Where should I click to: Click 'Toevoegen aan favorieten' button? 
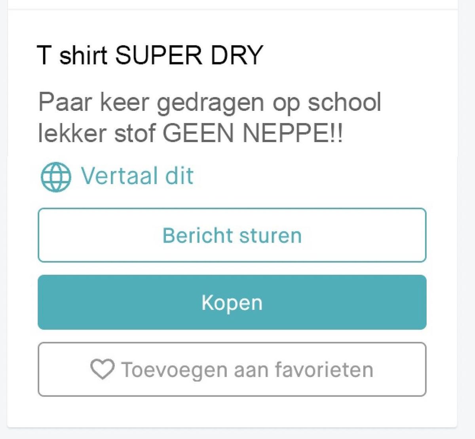[x=232, y=369]
